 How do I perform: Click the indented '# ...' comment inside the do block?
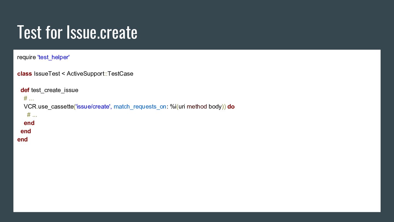tap(32, 115)
